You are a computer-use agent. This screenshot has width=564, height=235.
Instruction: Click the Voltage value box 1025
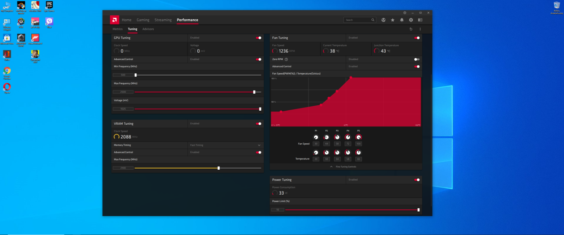pyautogui.click(x=123, y=109)
